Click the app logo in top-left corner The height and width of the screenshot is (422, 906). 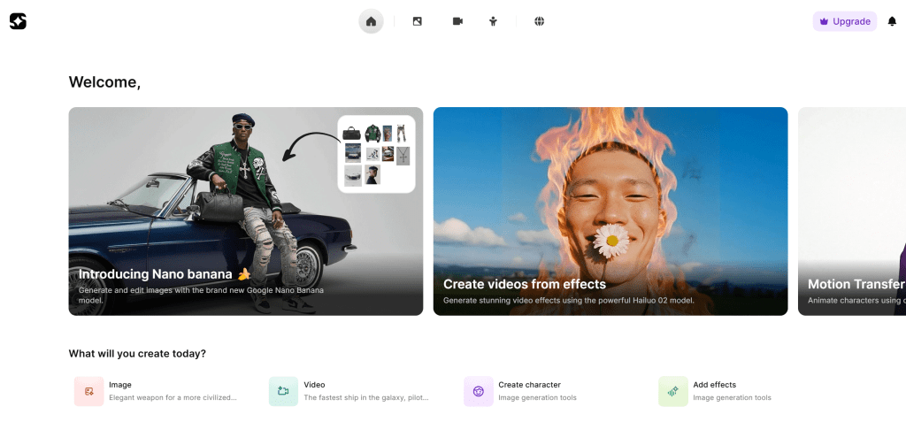coord(18,21)
